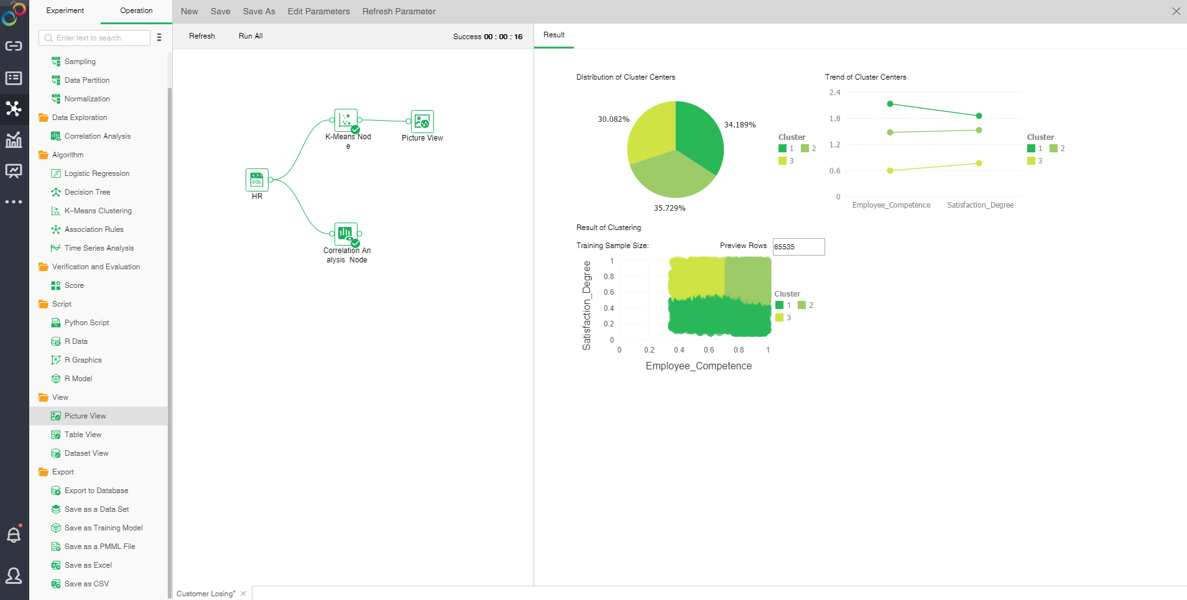Close the Customer Losing tab
The image size is (1187, 600).
click(x=243, y=594)
